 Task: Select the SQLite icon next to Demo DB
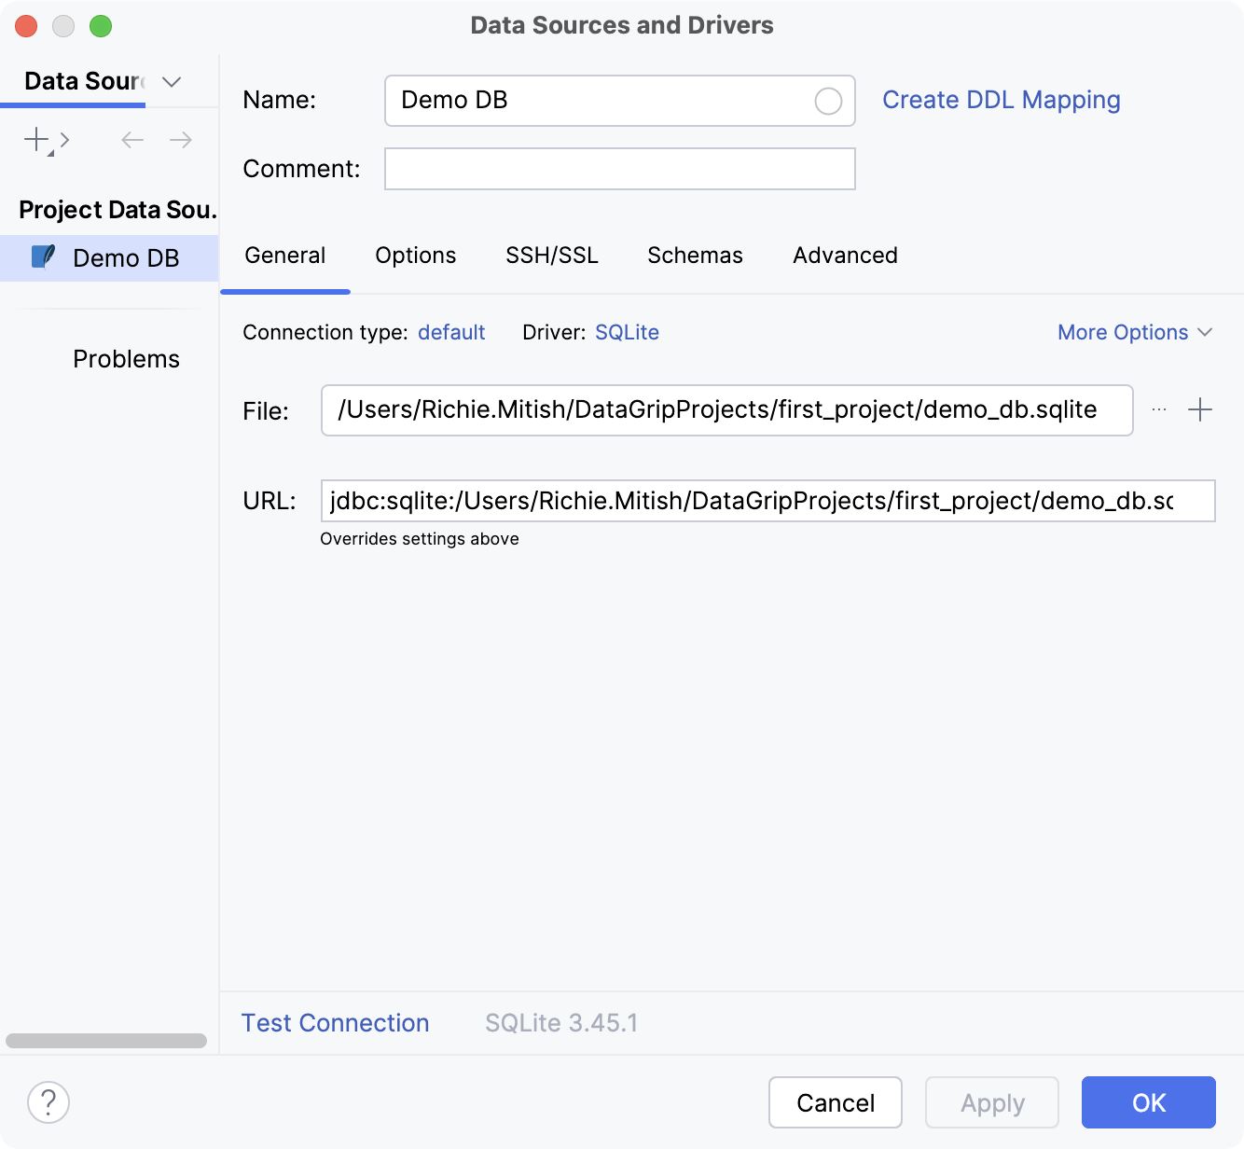(x=44, y=257)
